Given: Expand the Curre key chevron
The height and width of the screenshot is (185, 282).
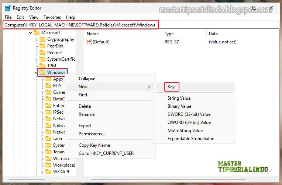Looking at the screenshot, I should [x=42, y=93].
